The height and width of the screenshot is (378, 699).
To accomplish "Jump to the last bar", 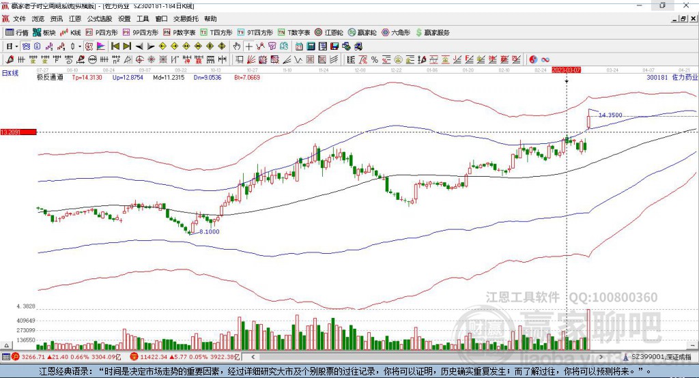I will [x=127, y=46].
